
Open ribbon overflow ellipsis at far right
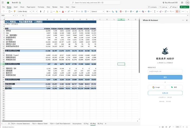pos(183,12)
